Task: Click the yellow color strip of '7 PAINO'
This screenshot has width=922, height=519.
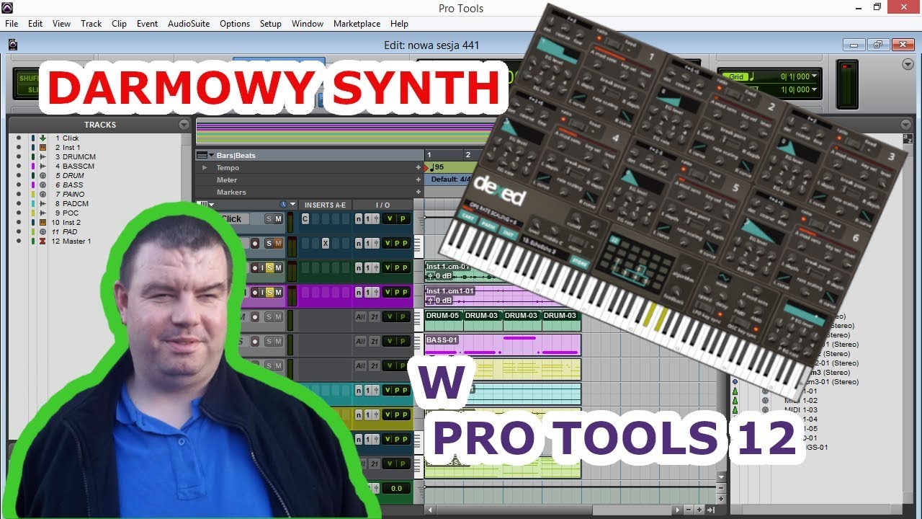Action: [x=32, y=194]
